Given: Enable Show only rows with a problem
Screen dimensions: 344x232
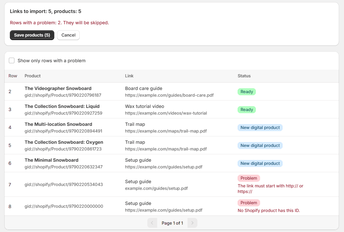Looking at the screenshot, I should coord(12,60).
